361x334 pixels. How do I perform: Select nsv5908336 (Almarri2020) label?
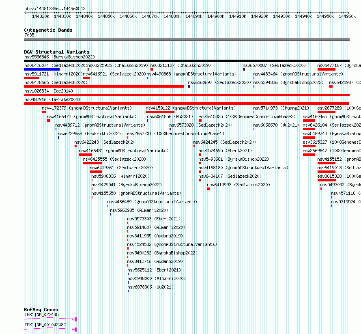(120, 176)
